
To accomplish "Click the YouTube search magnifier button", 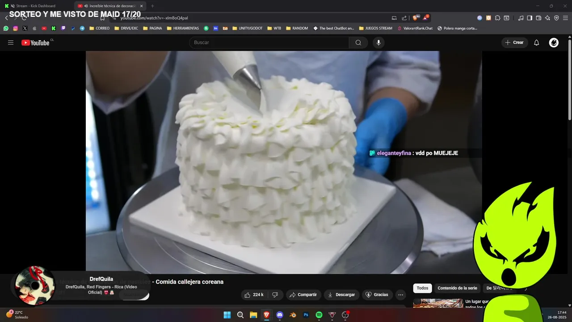I will click(358, 42).
